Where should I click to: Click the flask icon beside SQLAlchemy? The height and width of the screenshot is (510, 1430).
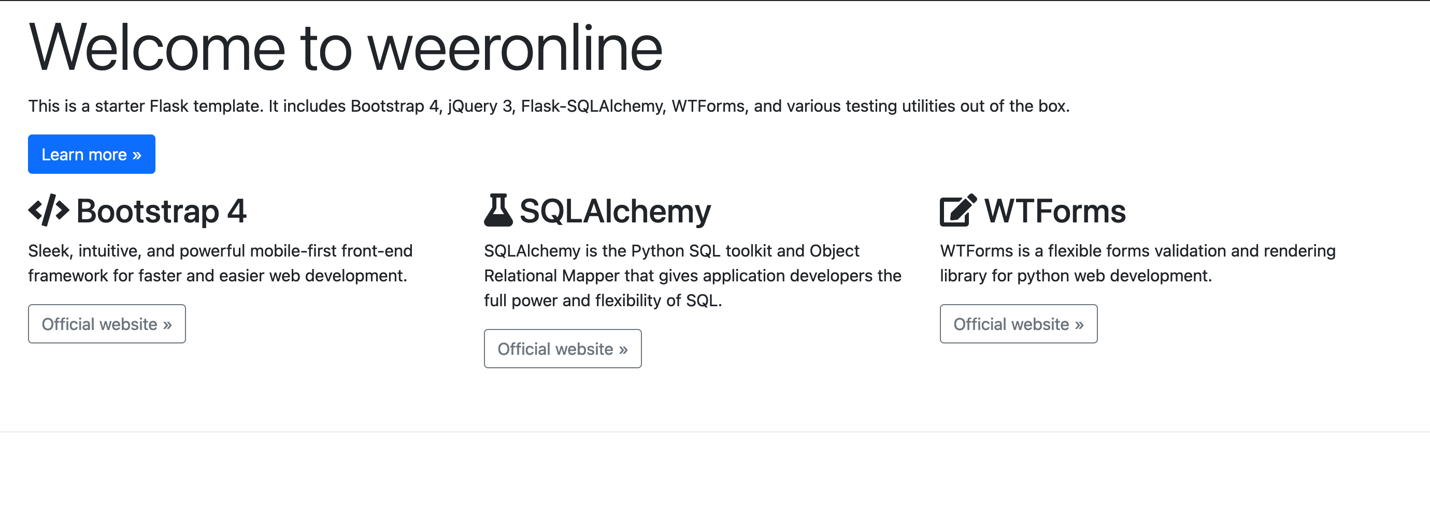click(x=498, y=210)
